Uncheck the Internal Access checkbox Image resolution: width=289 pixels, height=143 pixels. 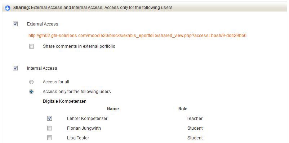click(15, 68)
